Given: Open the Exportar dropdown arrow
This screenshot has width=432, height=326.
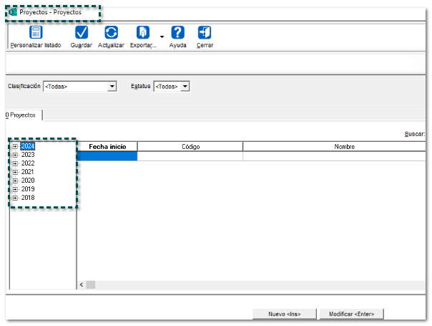Looking at the screenshot, I should [162, 36].
